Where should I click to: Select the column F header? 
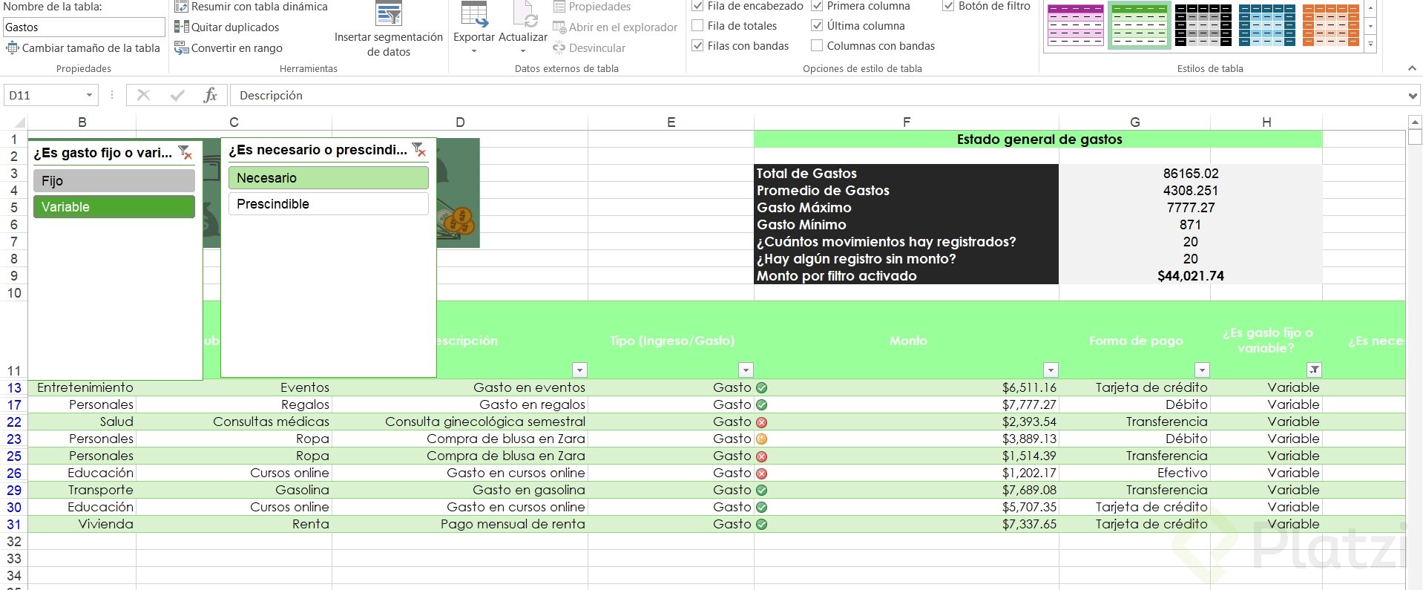click(907, 122)
